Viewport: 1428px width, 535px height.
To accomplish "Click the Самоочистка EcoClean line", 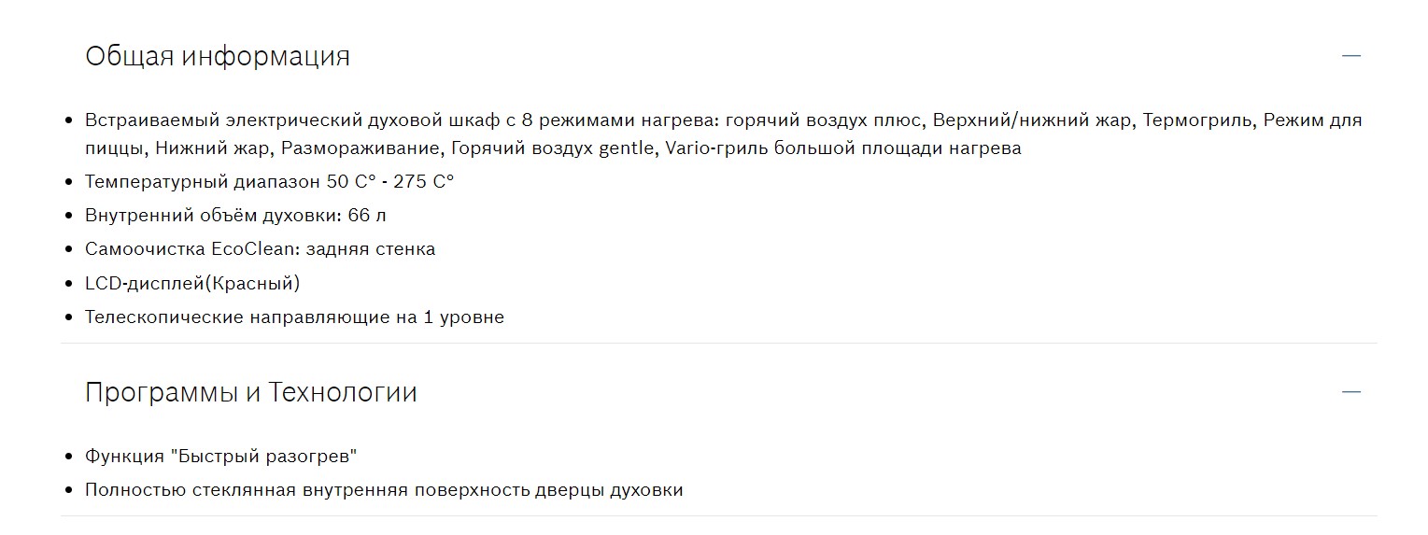I will click(x=260, y=249).
